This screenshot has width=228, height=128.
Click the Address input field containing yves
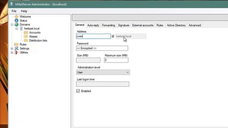pos(93,36)
